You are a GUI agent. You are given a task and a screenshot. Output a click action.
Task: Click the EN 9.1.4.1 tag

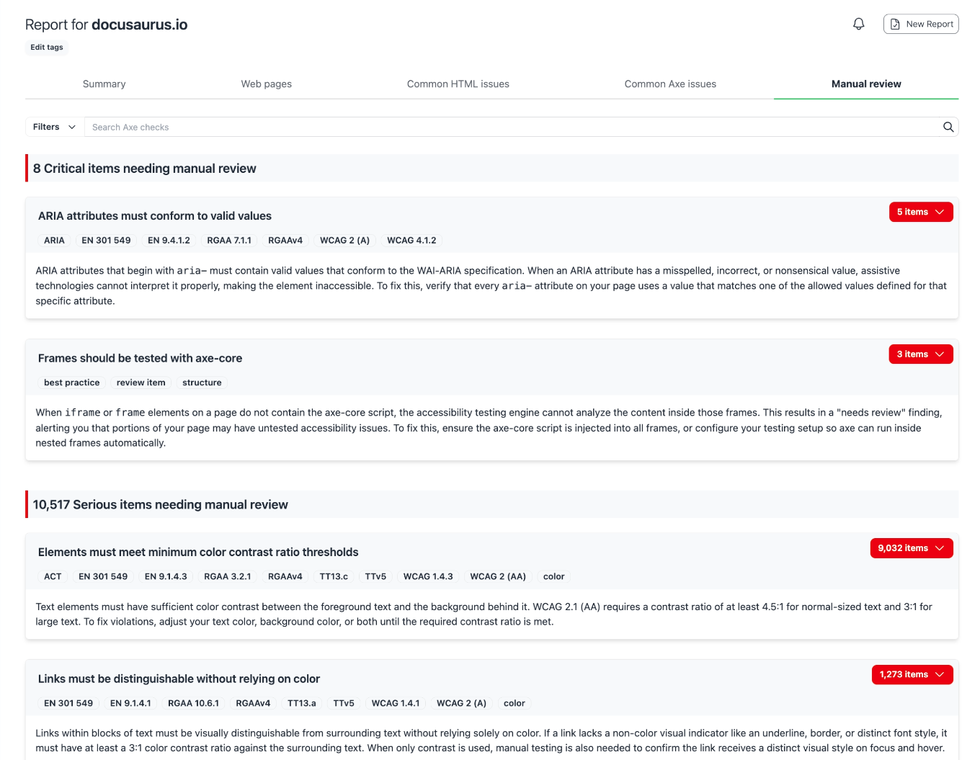[130, 703]
